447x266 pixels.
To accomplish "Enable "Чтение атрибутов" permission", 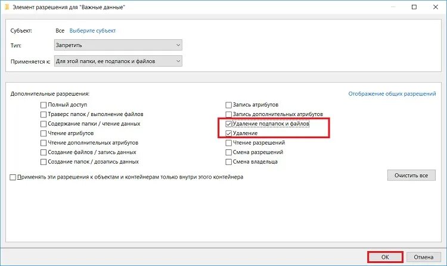I will tap(44, 133).
